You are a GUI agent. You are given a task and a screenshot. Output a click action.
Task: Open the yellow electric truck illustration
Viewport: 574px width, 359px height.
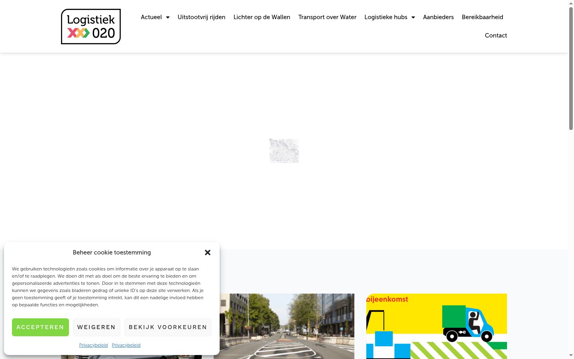pyautogui.click(x=436, y=326)
